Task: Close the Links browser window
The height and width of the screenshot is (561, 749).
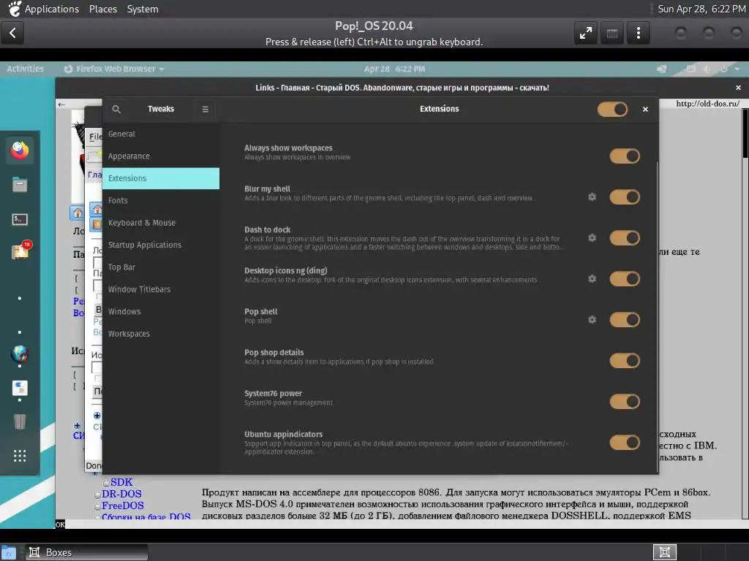Action: pos(739,88)
